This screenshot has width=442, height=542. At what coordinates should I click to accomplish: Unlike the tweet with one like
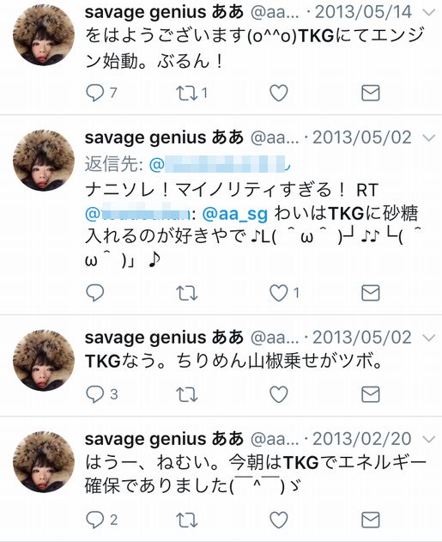[x=279, y=293]
